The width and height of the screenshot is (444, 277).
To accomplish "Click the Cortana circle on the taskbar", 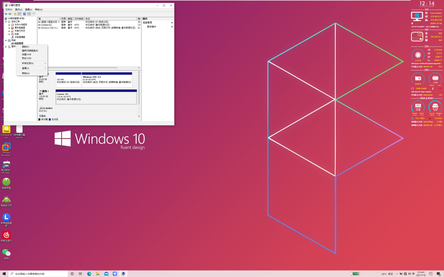I will point(72,274).
